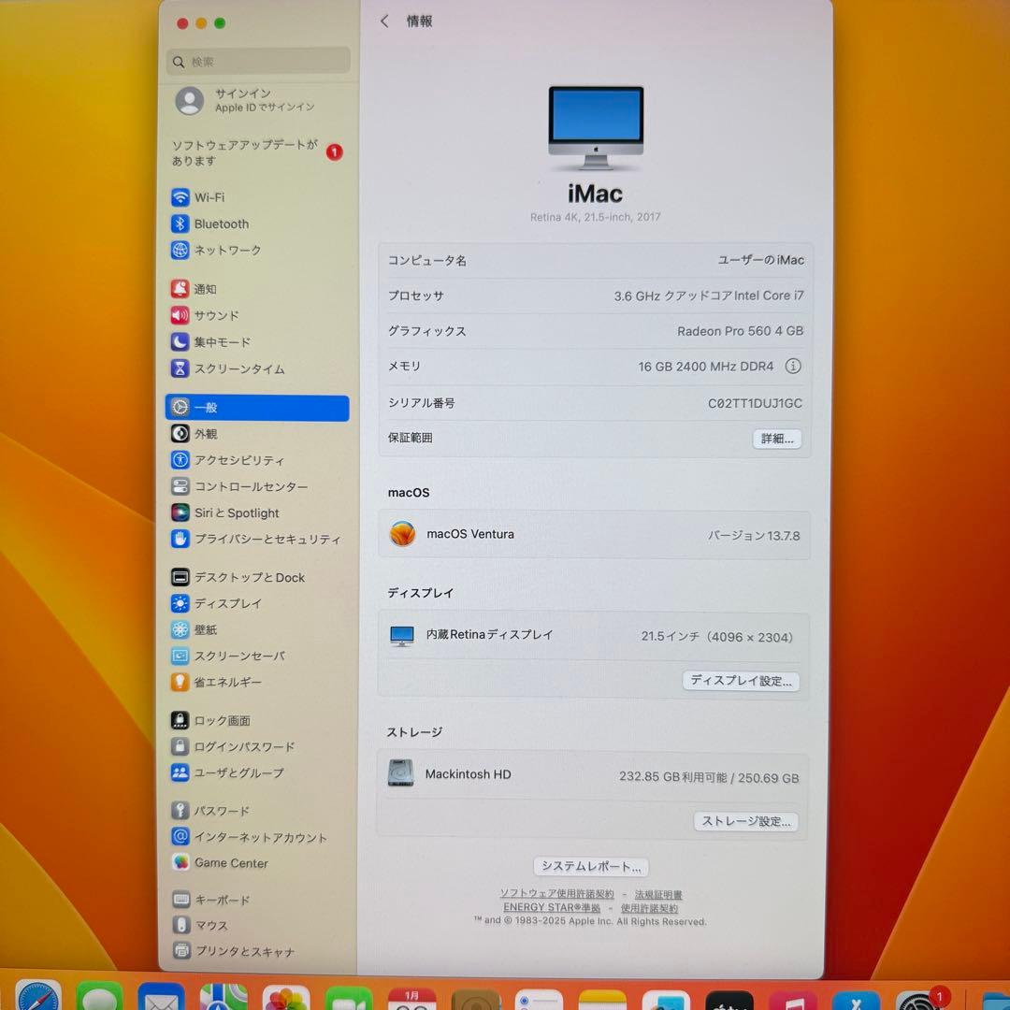The width and height of the screenshot is (1010, 1010).
Task: Open ディスプレイ設定 (Display Settings)
Action: click(x=741, y=681)
